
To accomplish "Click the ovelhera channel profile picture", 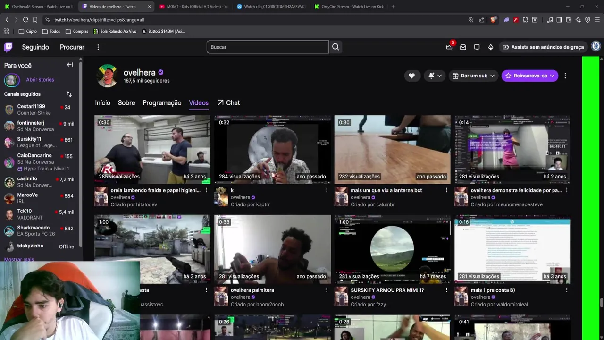I will 107,76.
